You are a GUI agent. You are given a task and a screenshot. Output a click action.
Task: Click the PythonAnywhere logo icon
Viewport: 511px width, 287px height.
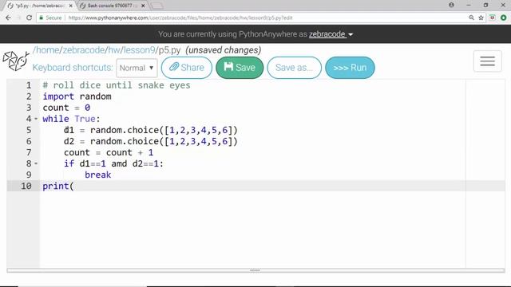coord(16,61)
